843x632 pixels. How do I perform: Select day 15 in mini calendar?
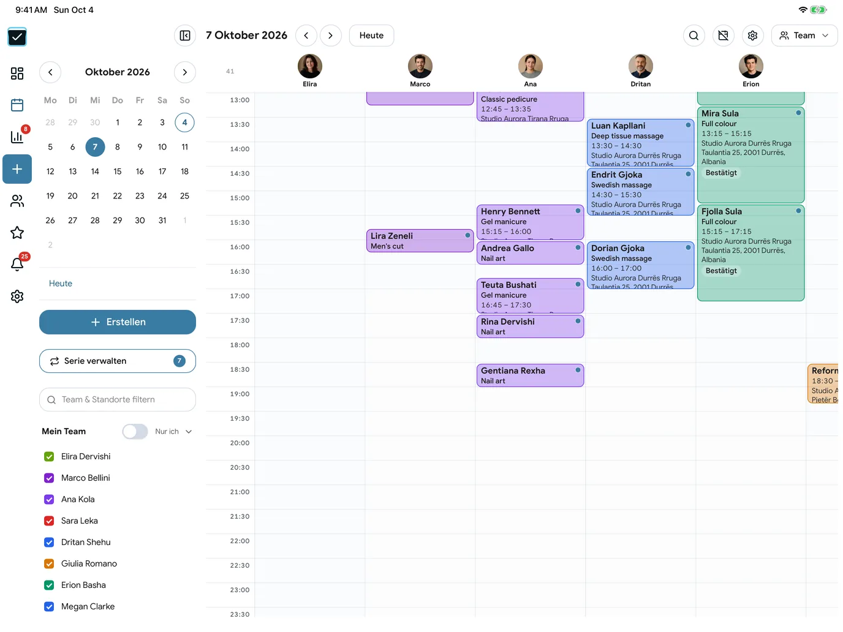[118, 171]
